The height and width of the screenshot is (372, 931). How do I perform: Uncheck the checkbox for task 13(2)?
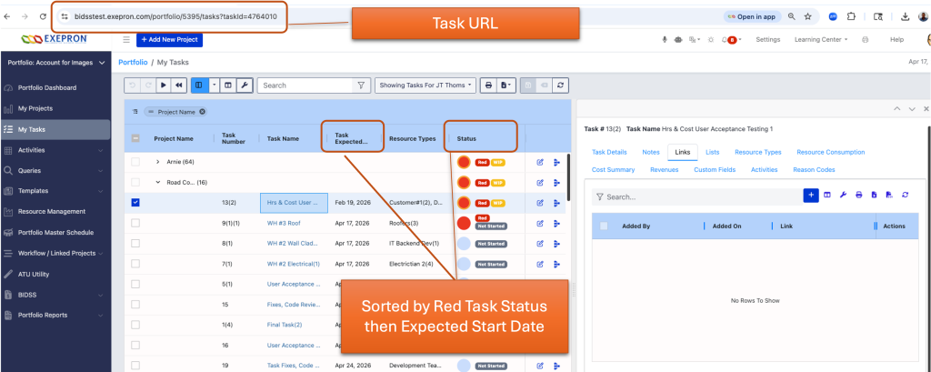coord(135,203)
